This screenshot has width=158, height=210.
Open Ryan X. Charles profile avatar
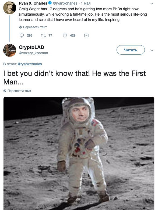click(9, 8)
